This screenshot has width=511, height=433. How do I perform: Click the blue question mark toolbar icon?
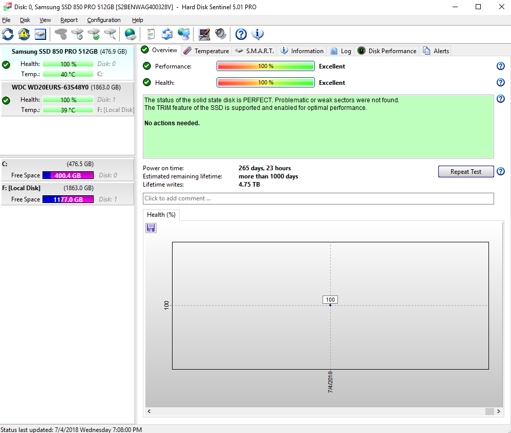pyautogui.click(x=241, y=34)
